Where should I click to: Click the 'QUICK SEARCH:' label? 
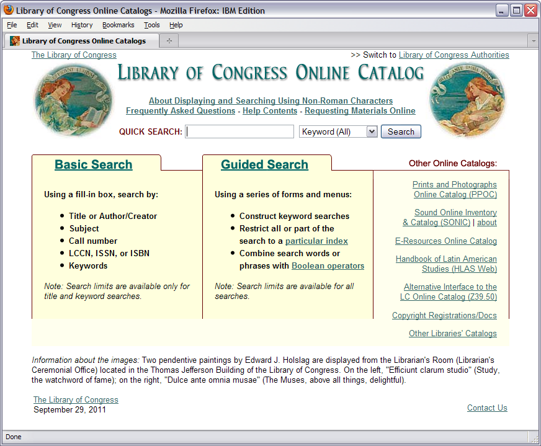(x=150, y=132)
